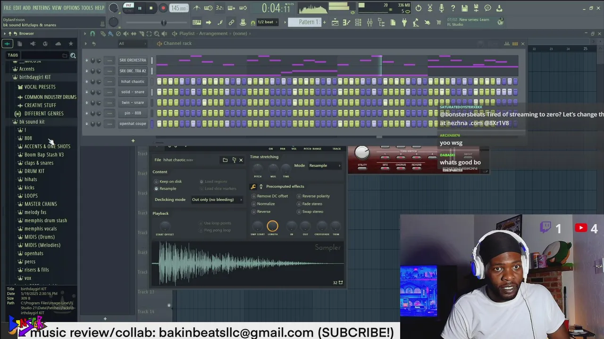
Task: Select the Resample content option
Action: point(165,188)
